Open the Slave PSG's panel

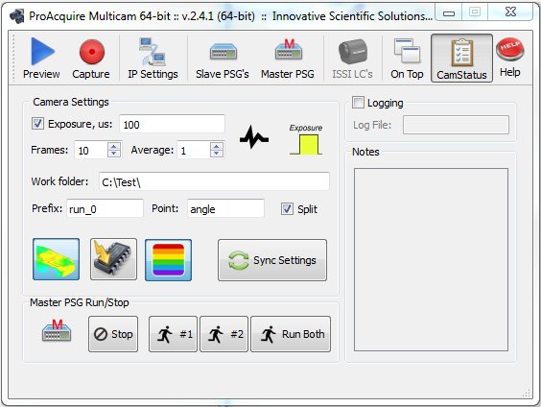223,58
